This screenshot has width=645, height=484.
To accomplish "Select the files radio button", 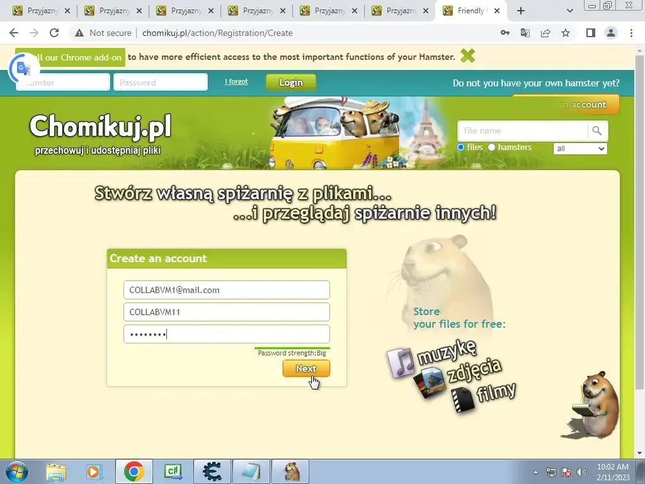I will [x=460, y=147].
